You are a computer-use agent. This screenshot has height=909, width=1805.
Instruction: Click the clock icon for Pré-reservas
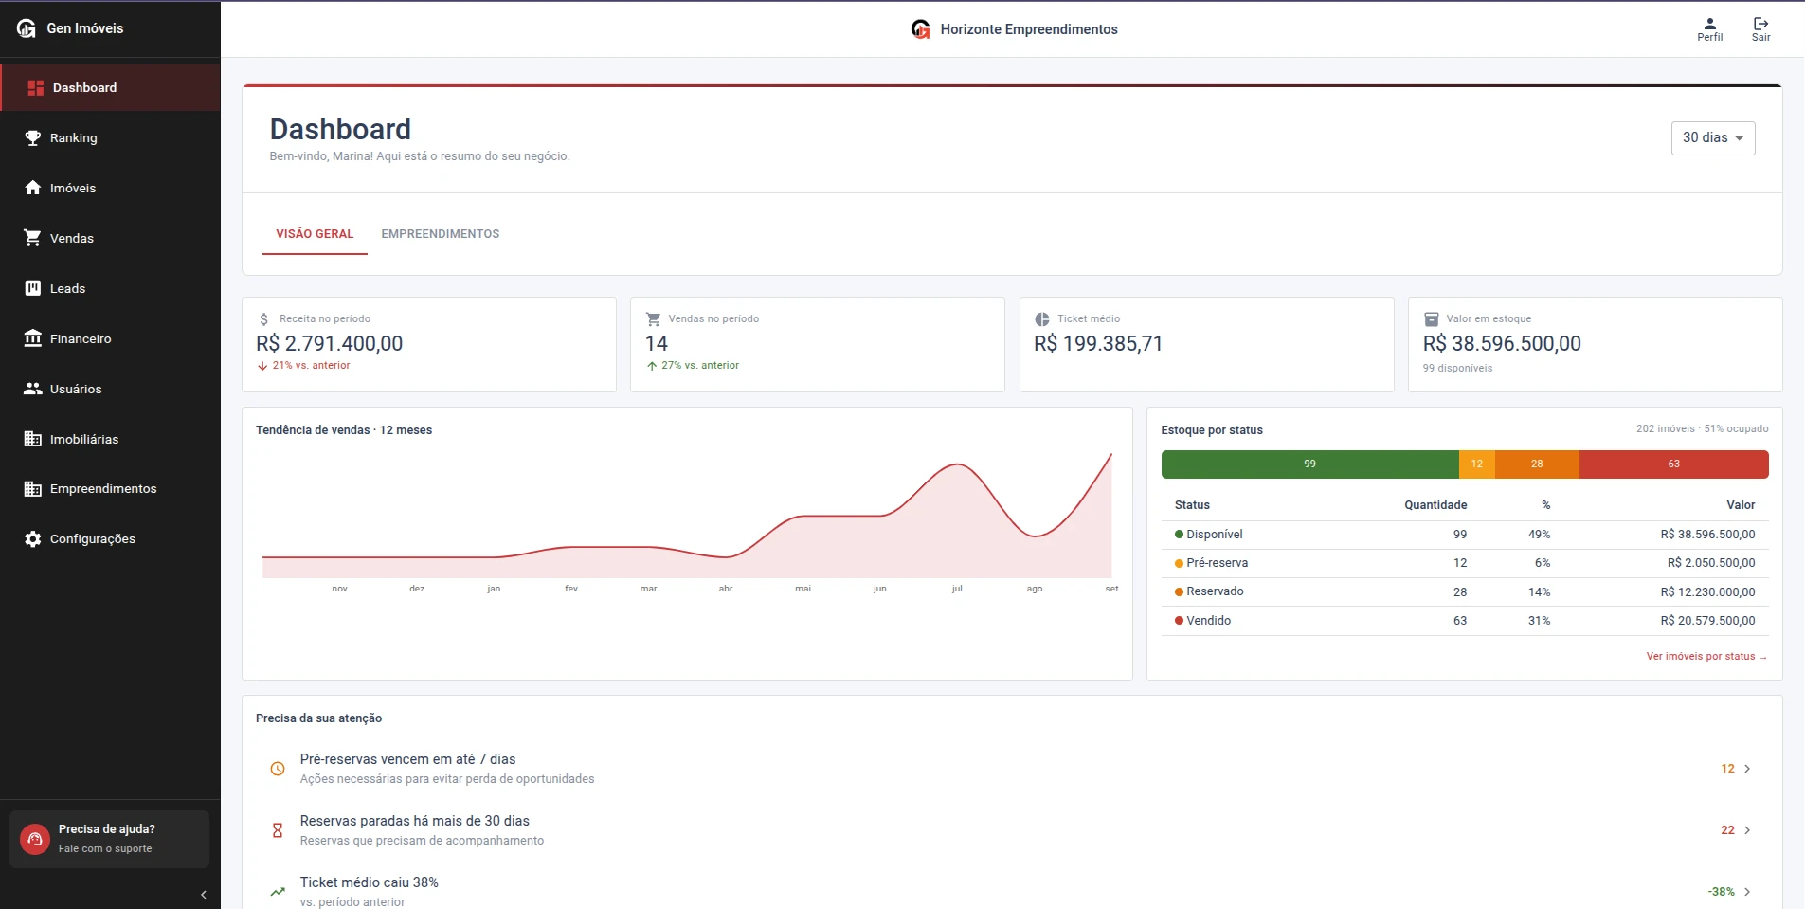point(278,769)
